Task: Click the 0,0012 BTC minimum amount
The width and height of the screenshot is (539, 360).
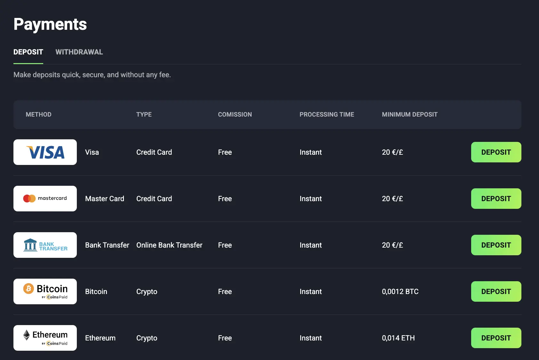Action: click(400, 291)
